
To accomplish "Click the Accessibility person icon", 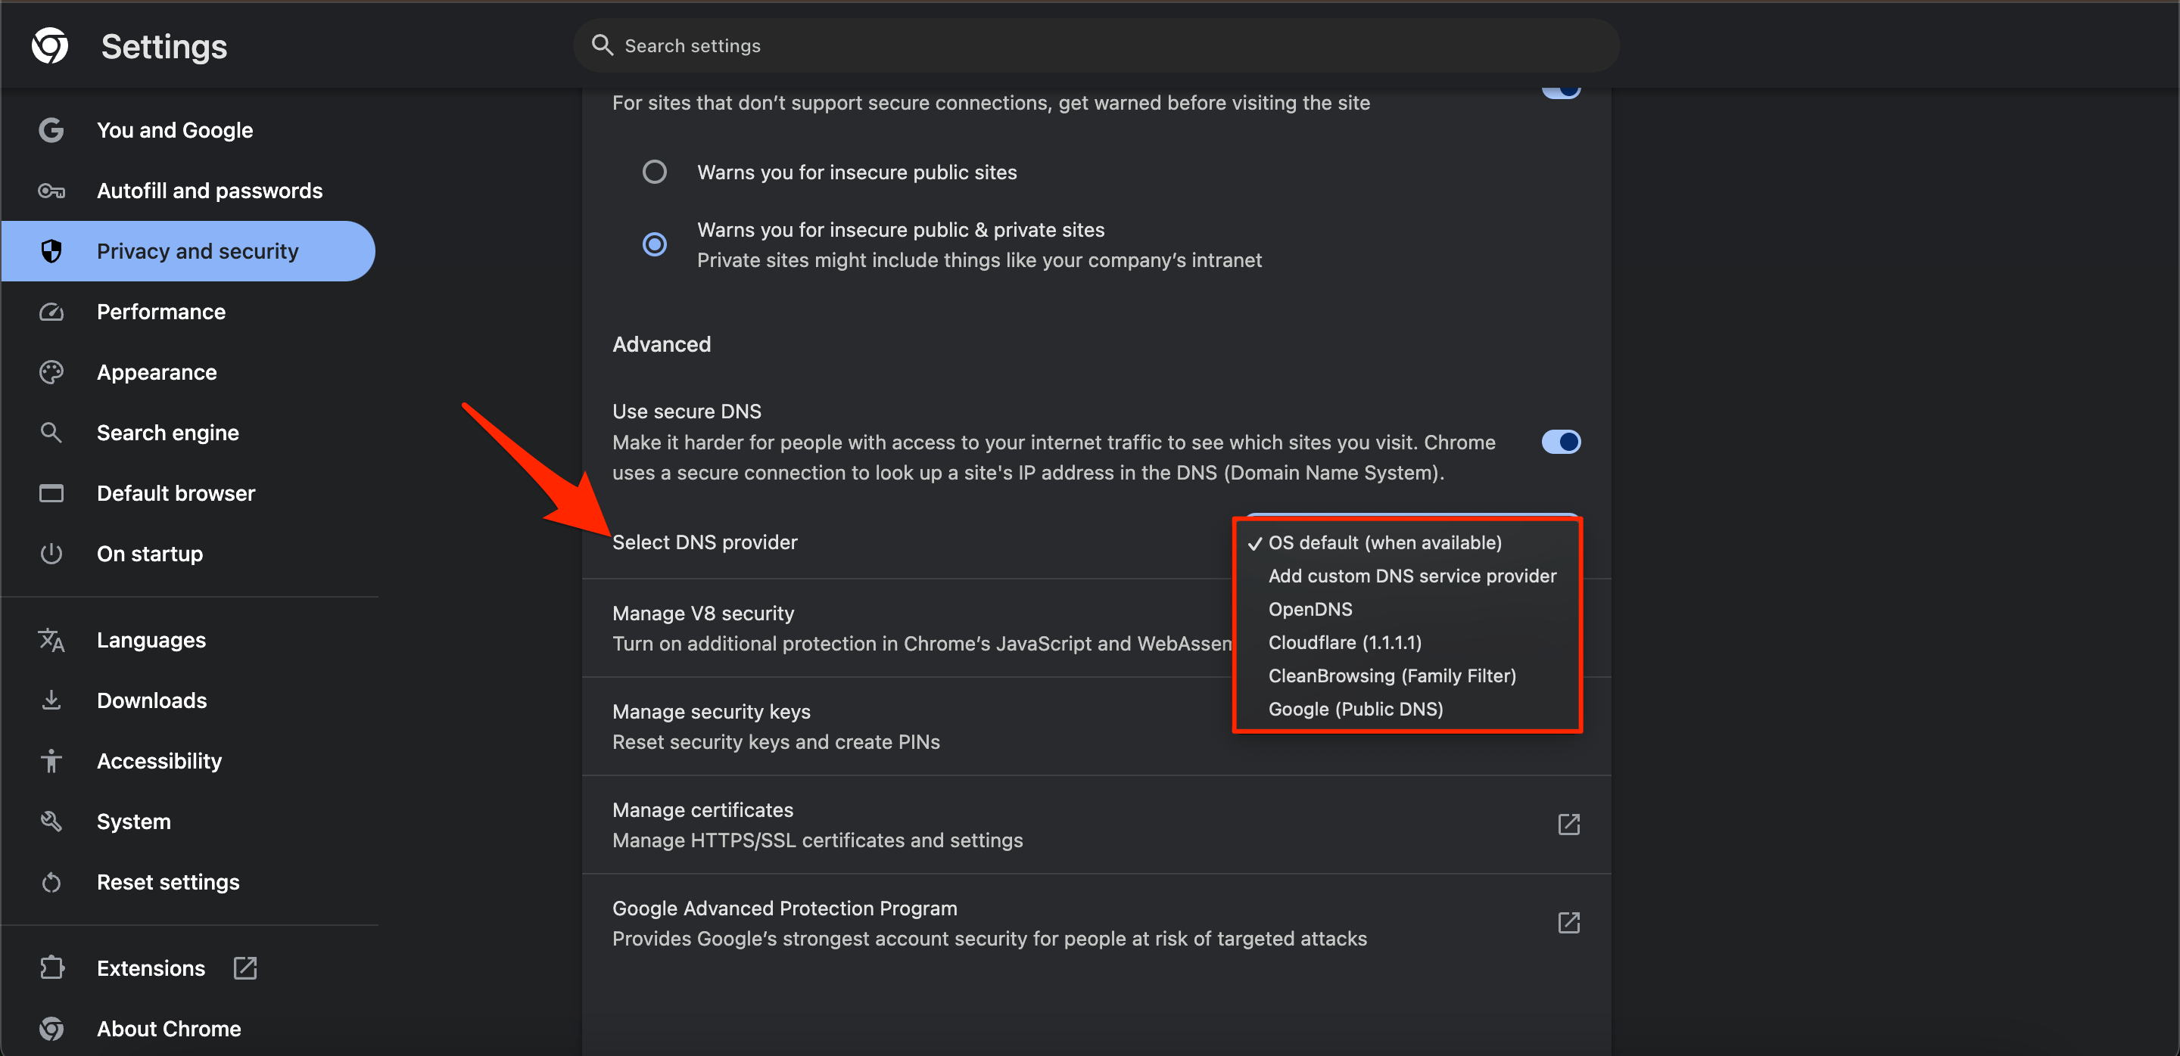I will click(x=51, y=761).
